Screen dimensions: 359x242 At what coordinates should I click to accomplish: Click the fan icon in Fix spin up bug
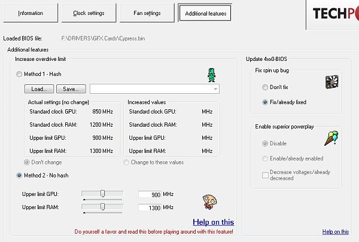333,82
